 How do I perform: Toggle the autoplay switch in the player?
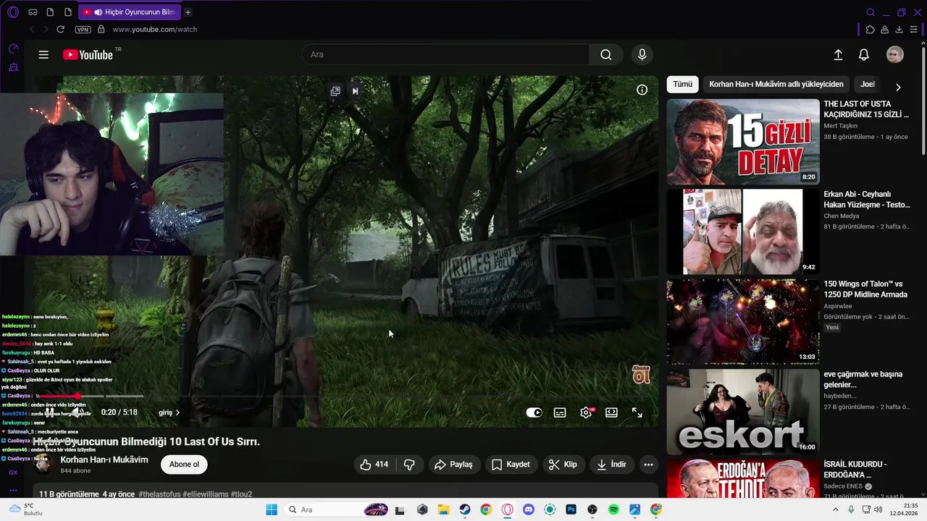[534, 412]
